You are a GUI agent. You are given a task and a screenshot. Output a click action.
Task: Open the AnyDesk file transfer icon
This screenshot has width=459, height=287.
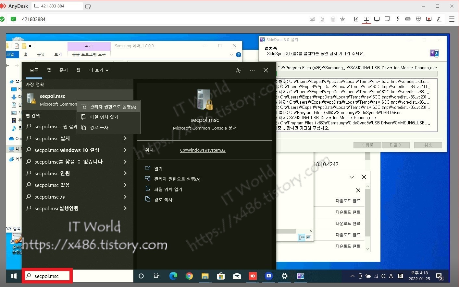tap(356, 19)
